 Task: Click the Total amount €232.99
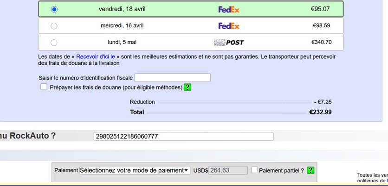(x=320, y=112)
